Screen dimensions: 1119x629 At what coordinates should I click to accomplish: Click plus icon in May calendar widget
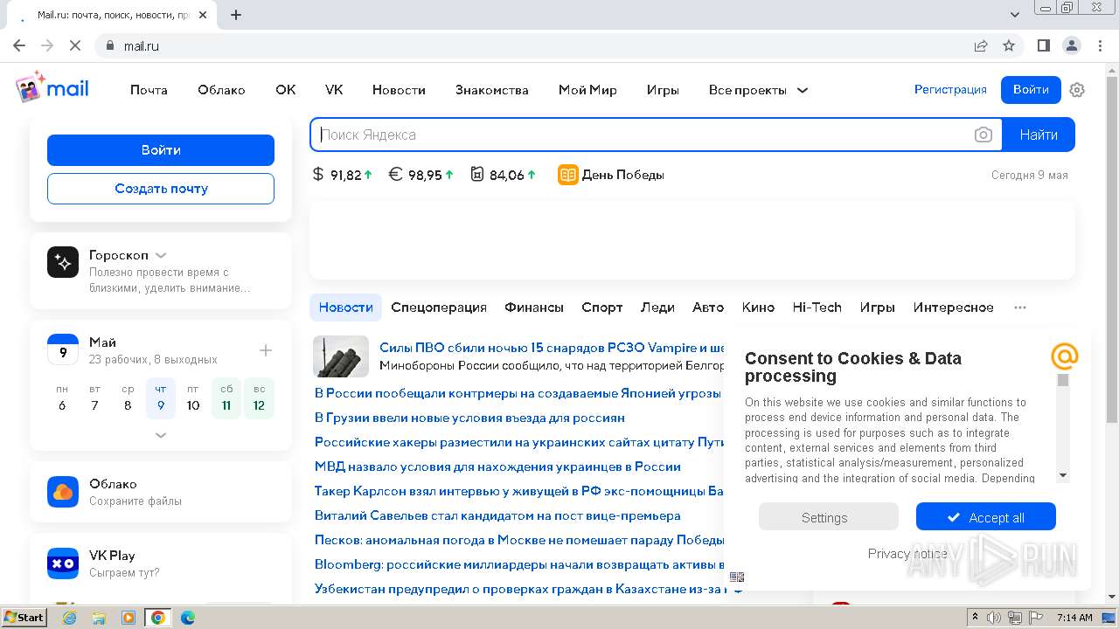point(266,350)
